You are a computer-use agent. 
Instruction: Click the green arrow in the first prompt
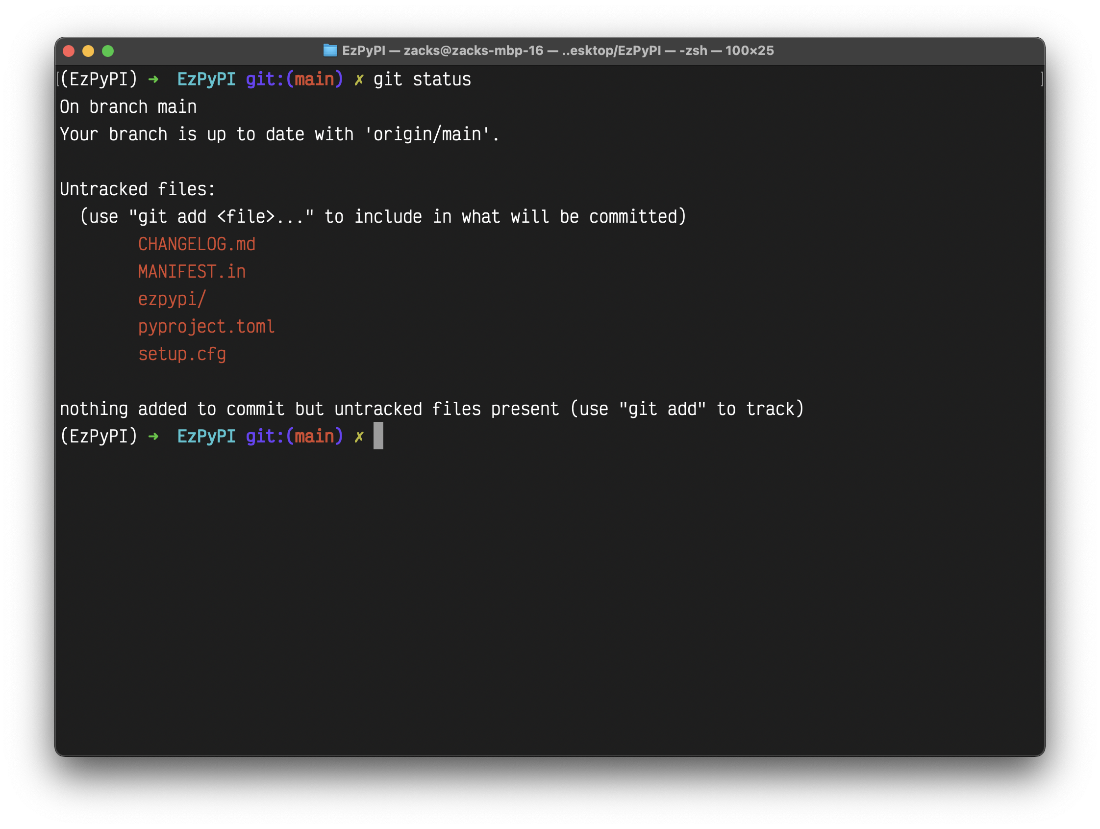pyautogui.click(x=153, y=79)
